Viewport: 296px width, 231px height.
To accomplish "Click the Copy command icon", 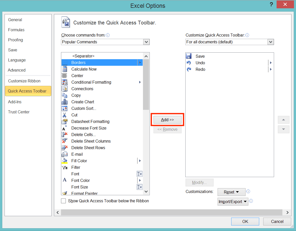I will click(x=65, y=95).
